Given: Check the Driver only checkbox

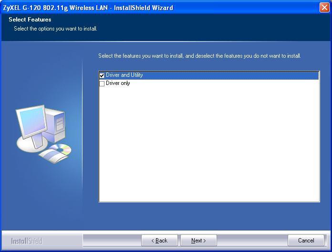Looking at the screenshot, I should (102, 84).
